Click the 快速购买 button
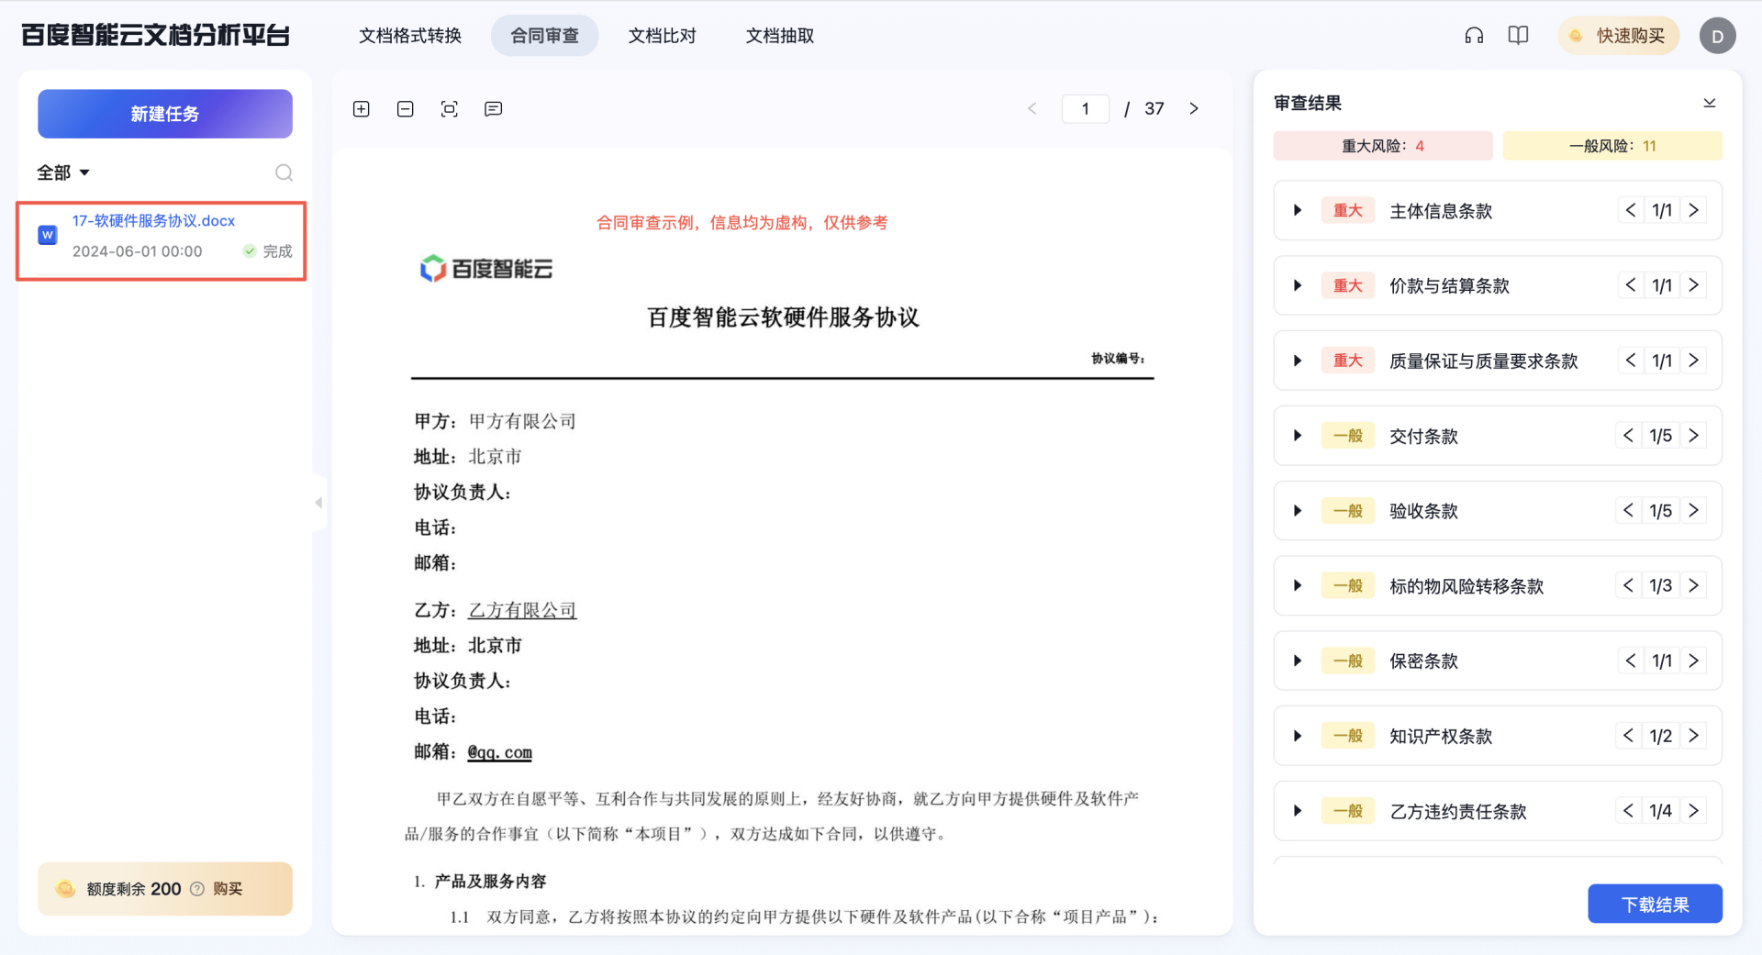The width and height of the screenshot is (1762, 955). [1619, 36]
